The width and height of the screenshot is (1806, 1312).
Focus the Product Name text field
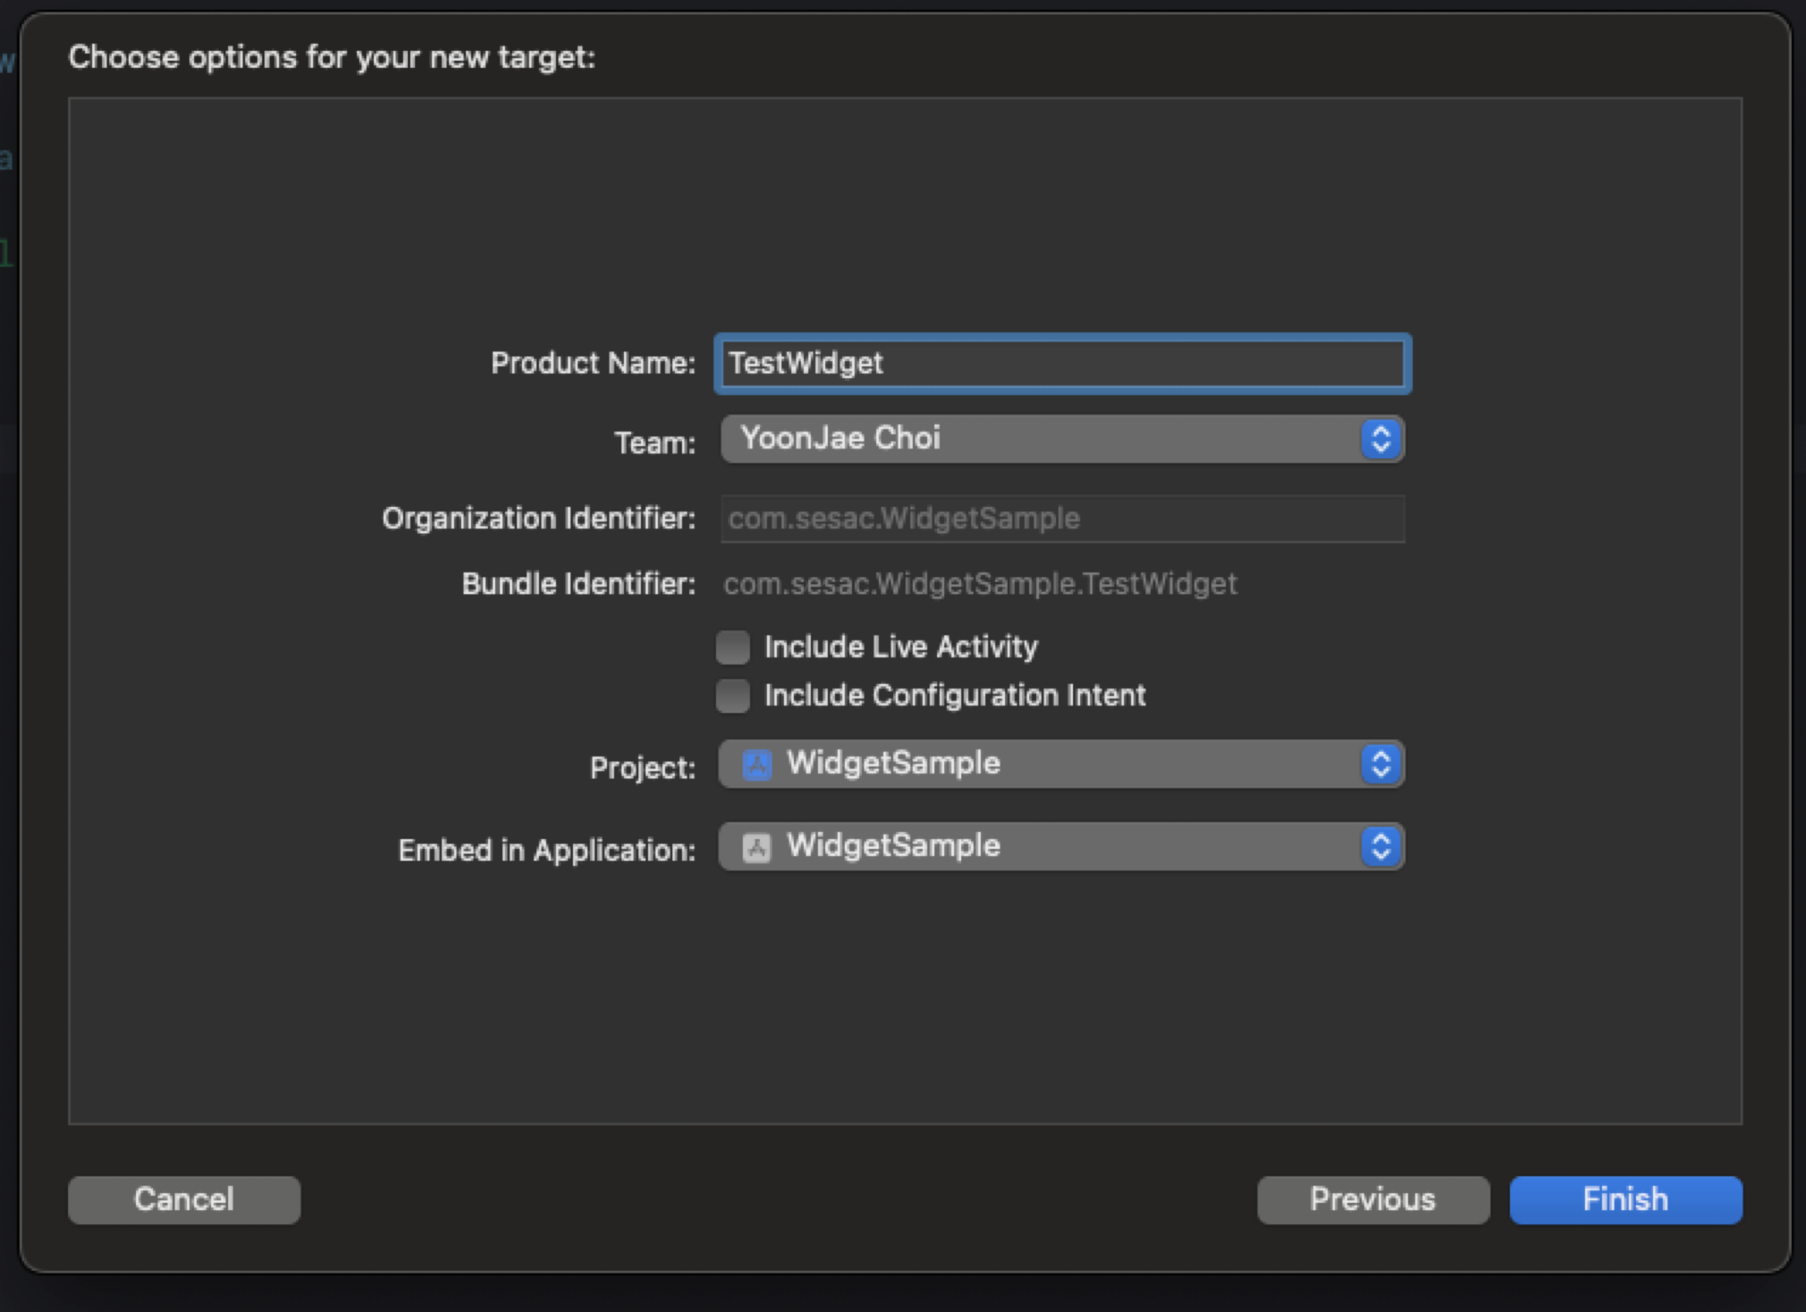pos(1061,364)
